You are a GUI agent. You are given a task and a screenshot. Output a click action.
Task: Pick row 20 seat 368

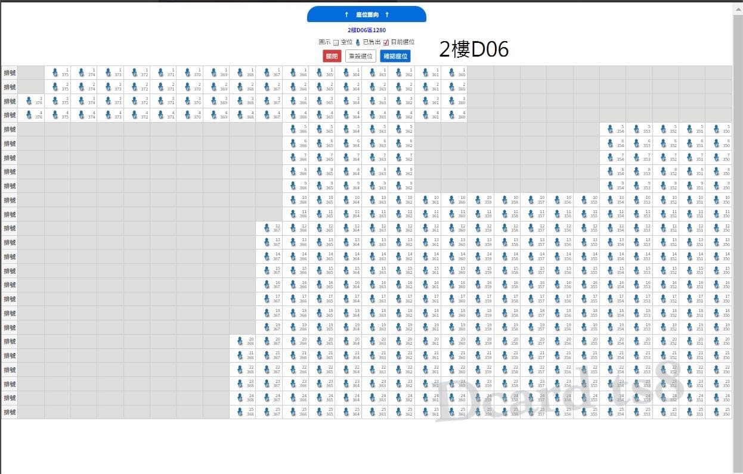[243, 341]
